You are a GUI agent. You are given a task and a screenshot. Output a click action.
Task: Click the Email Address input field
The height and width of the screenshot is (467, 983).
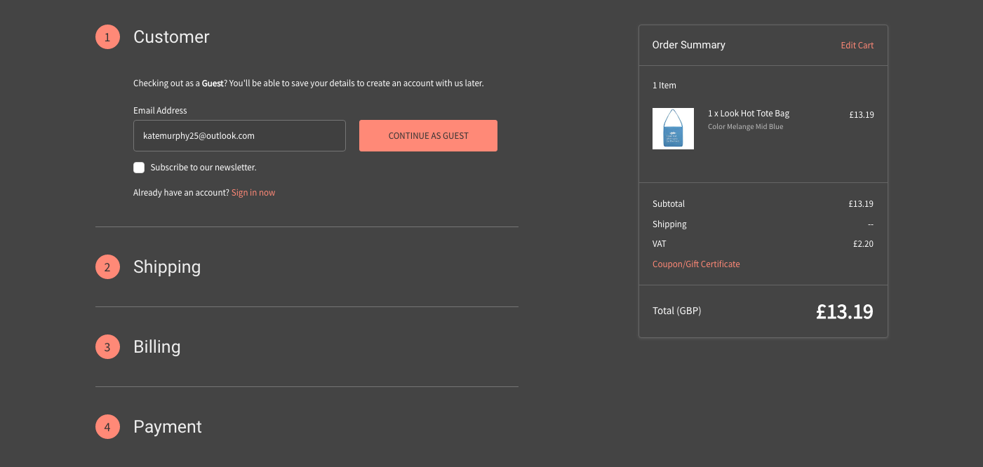point(239,135)
